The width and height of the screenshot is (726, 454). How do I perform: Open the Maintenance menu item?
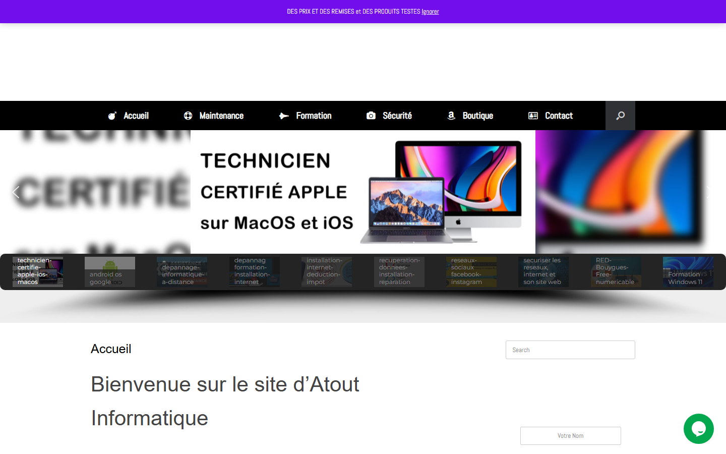point(221,116)
